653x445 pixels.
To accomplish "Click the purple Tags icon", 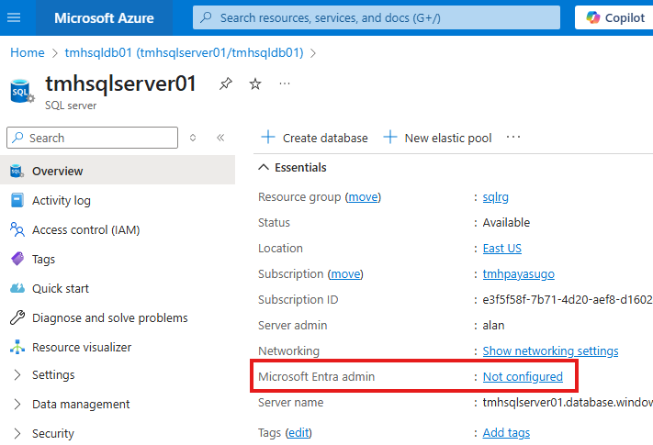I will pyautogui.click(x=17, y=259).
